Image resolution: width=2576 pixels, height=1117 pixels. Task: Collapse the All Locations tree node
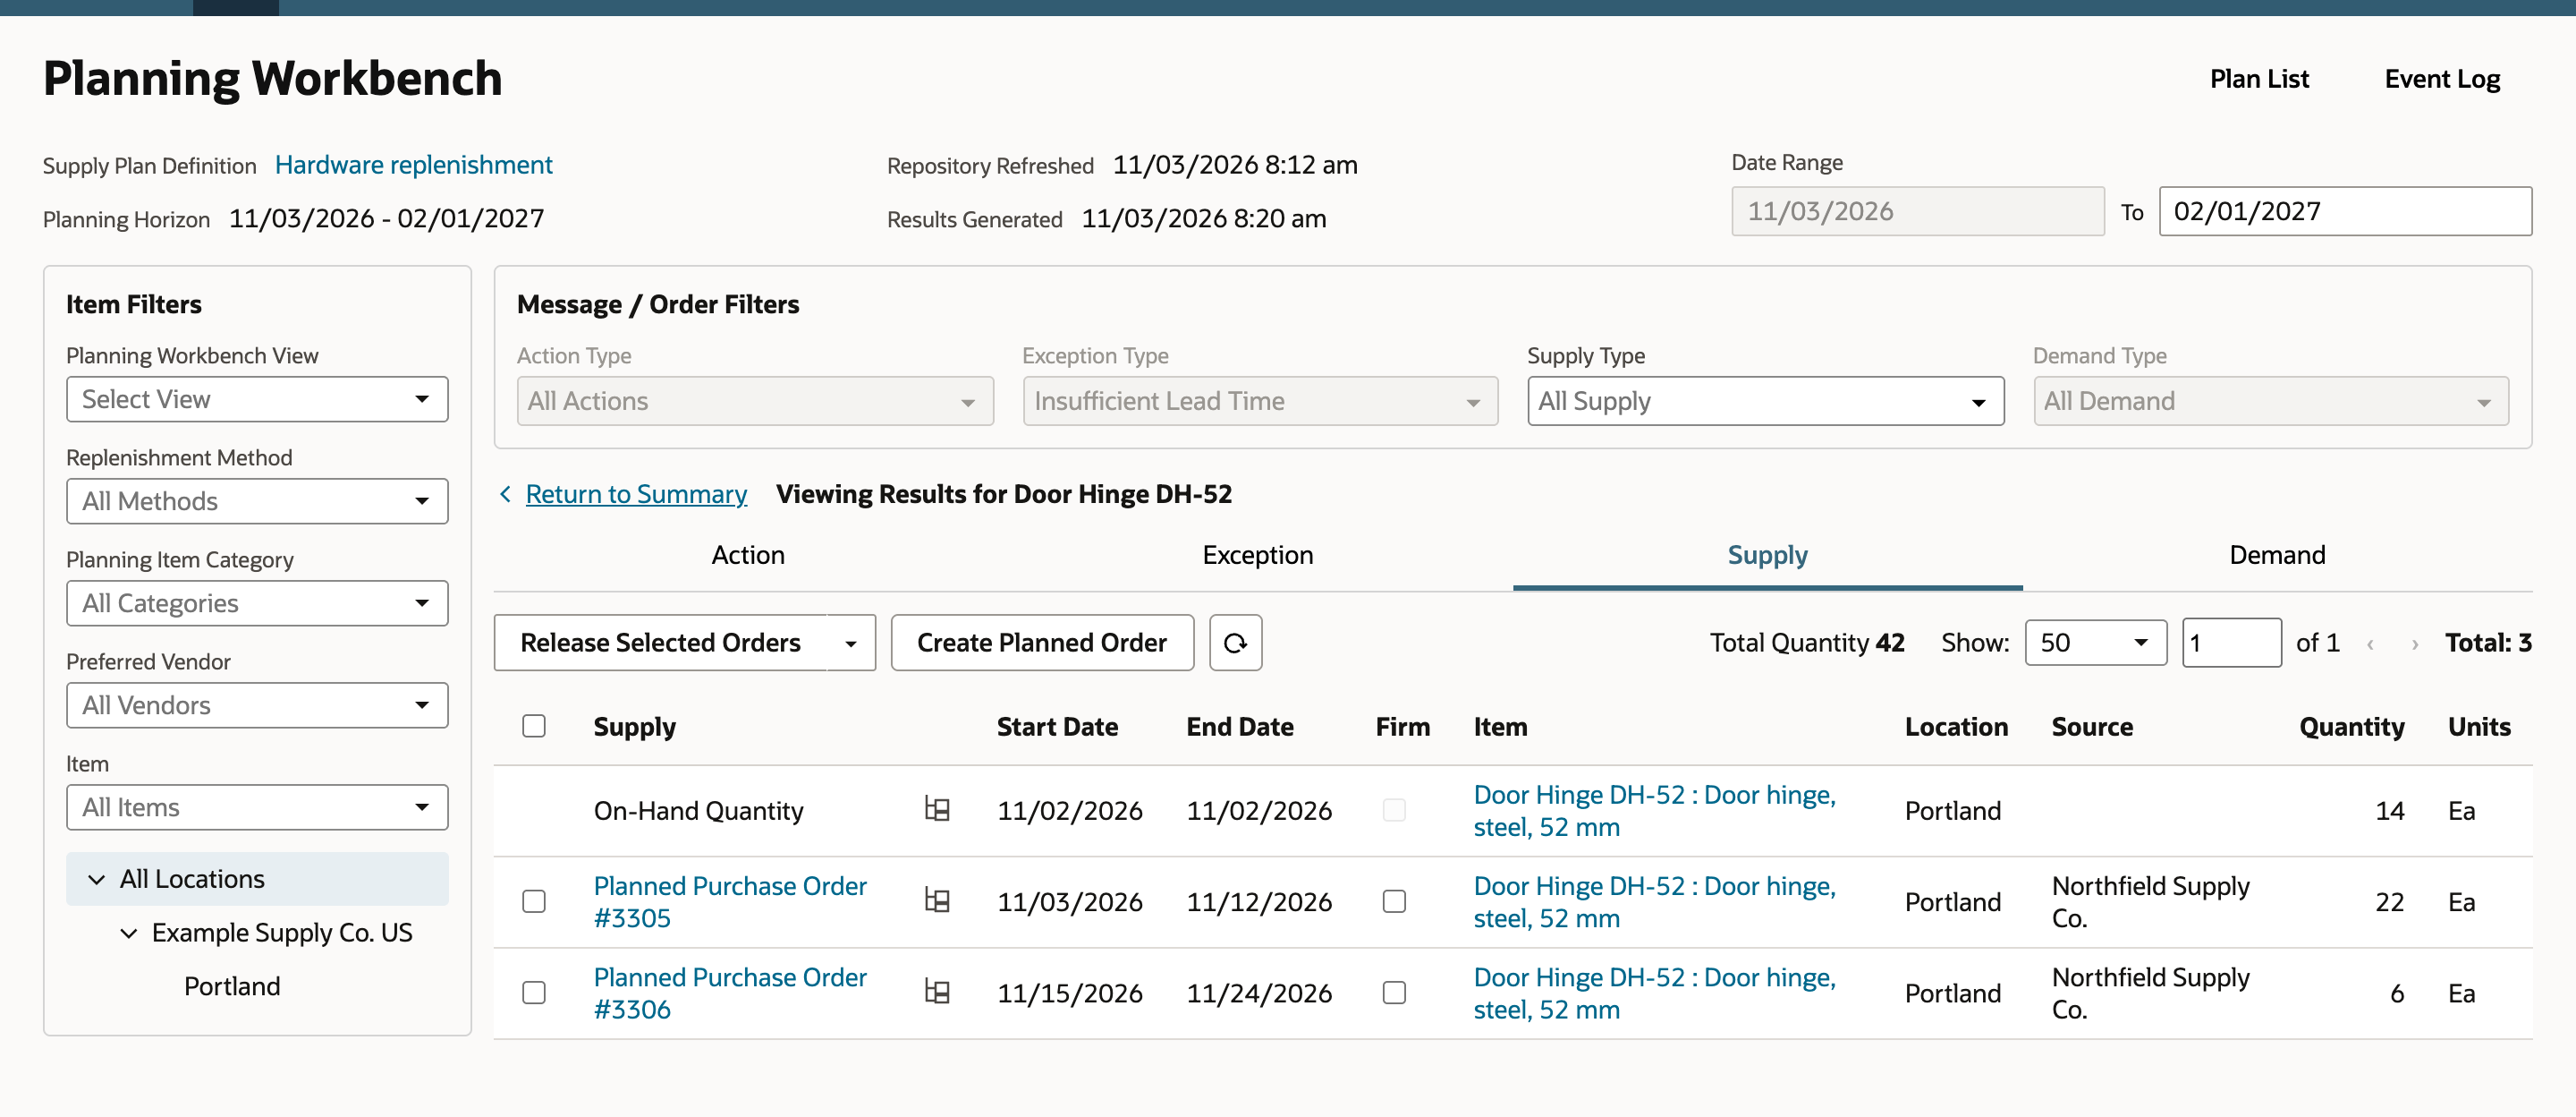pyautogui.click(x=97, y=879)
